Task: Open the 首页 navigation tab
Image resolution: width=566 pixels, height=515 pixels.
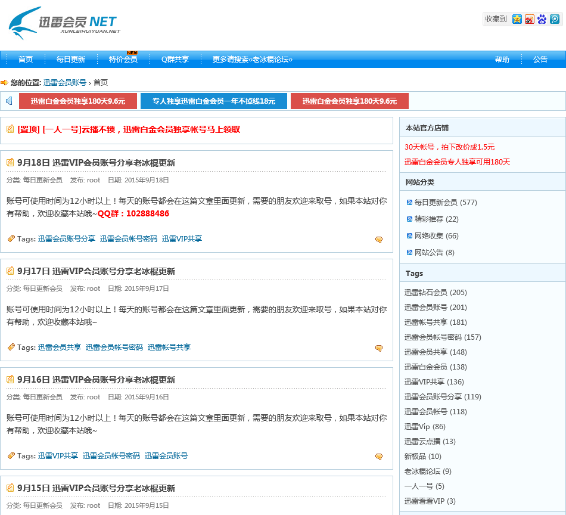Action: [x=25, y=59]
